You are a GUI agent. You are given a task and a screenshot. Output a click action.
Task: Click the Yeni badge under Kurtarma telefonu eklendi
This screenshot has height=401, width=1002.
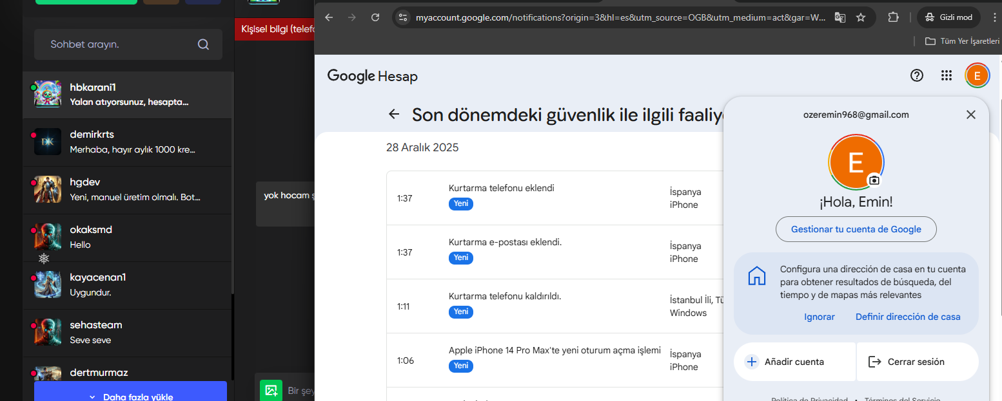click(x=461, y=203)
